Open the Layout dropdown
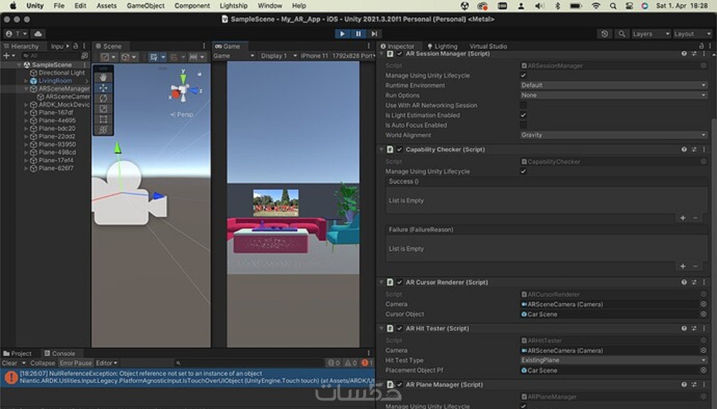The image size is (717, 409). [x=693, y=34]
